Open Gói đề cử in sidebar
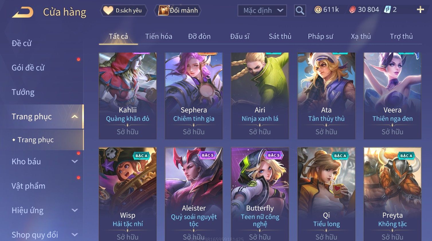Image resolution: width=432 pixels, height=241 pixels. (28, 68)
